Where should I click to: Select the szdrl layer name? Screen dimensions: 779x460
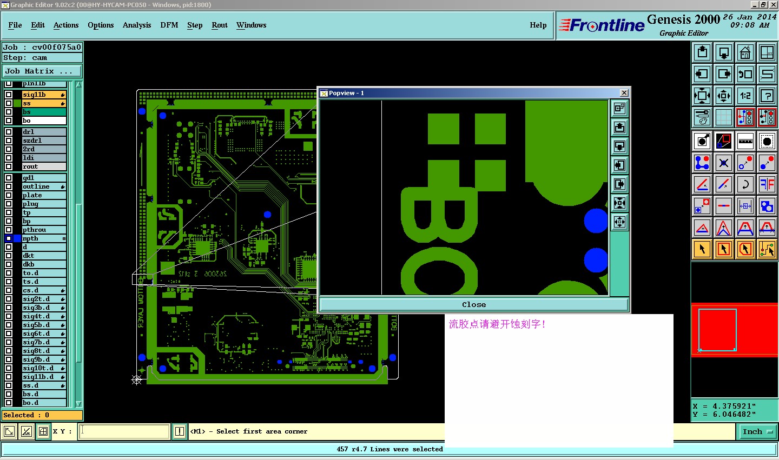tap(44, 141)
